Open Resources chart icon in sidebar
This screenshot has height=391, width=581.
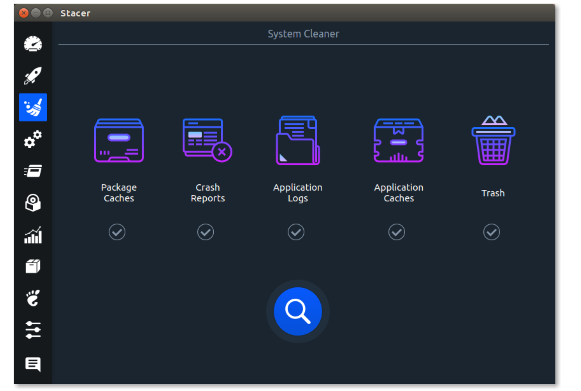tap(33, 235)
